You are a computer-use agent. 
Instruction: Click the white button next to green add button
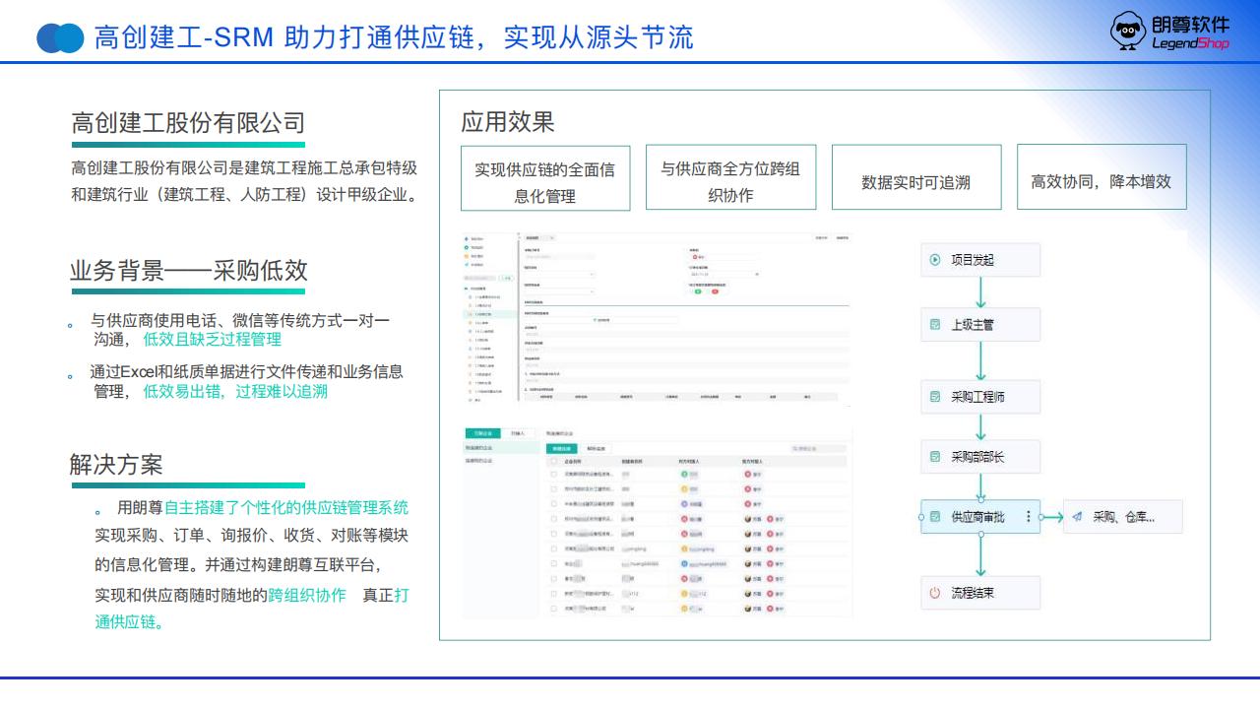coord(597,448)
